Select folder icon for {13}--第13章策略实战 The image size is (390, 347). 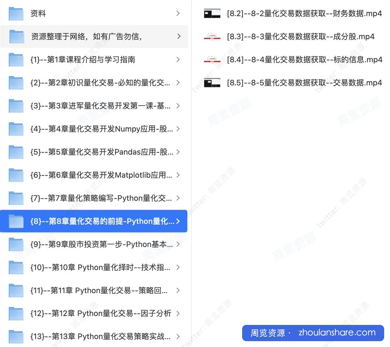16,337
